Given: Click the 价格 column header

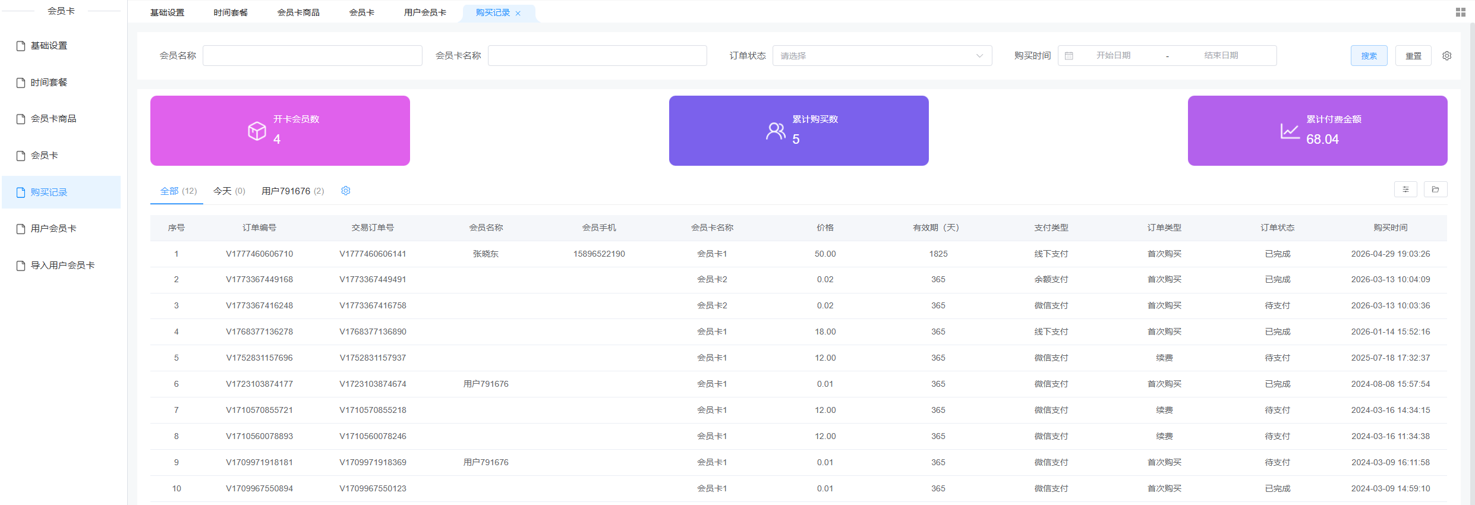Looking at the screenshot, I should click(x=825, y=228).
